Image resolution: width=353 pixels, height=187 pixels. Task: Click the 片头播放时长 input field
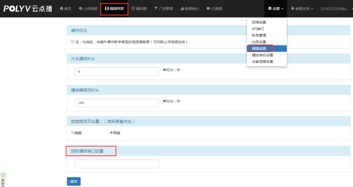[x=117, y=72]
